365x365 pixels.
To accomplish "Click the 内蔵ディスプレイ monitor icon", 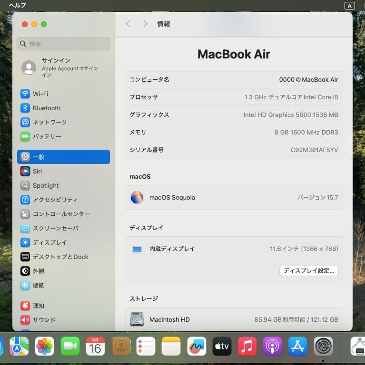I will point(137,250).
